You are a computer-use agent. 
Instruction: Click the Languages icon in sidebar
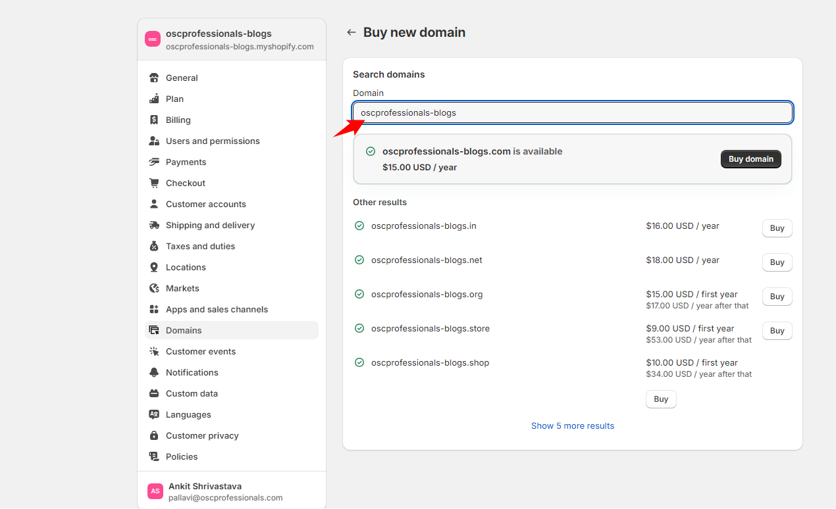click(154, 414)
